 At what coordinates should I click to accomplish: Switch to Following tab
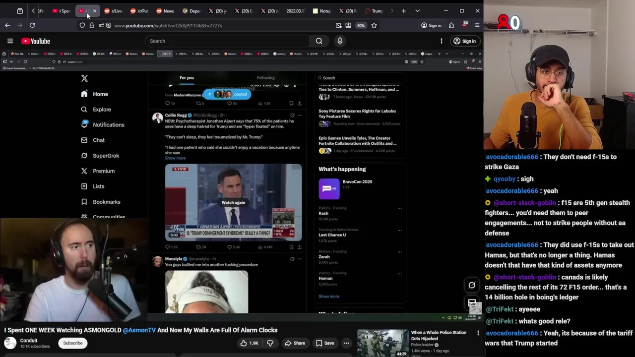coord(265,78)
